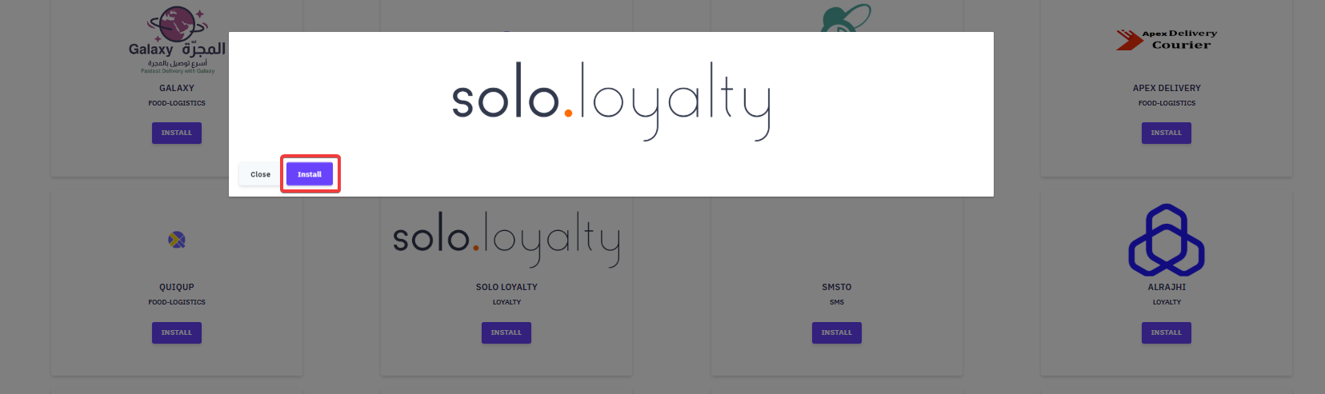Close the solo.loyalty dialog
Viewport: 1325px width, 394px height.
click(x=260, y=174)
